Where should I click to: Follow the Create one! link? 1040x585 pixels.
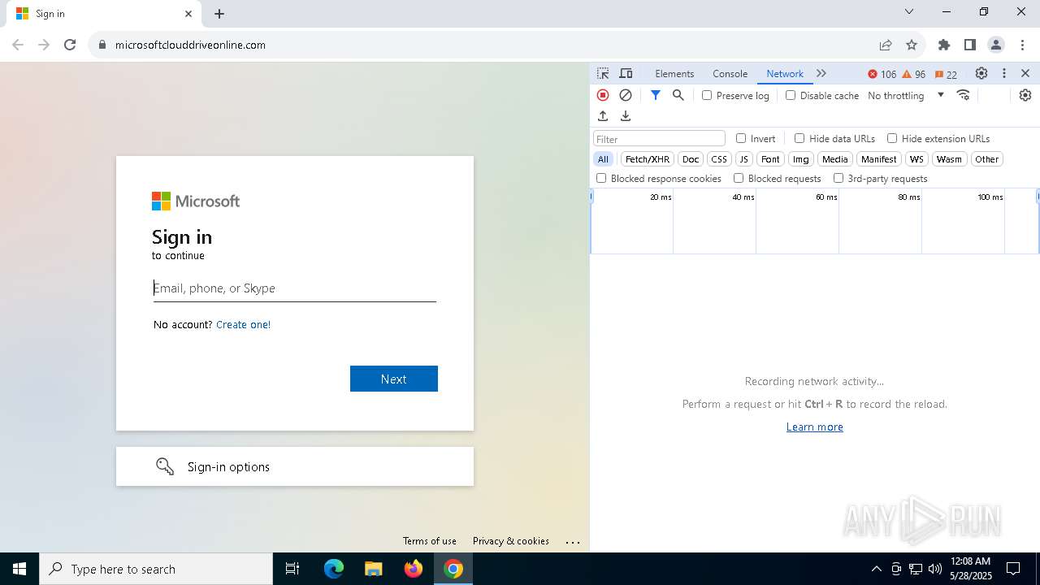tap(243, 324)
